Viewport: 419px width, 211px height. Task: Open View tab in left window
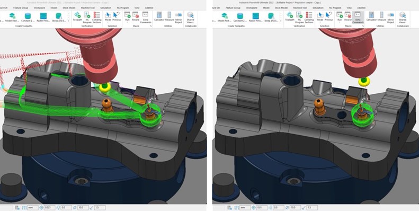tap(137, 8)
